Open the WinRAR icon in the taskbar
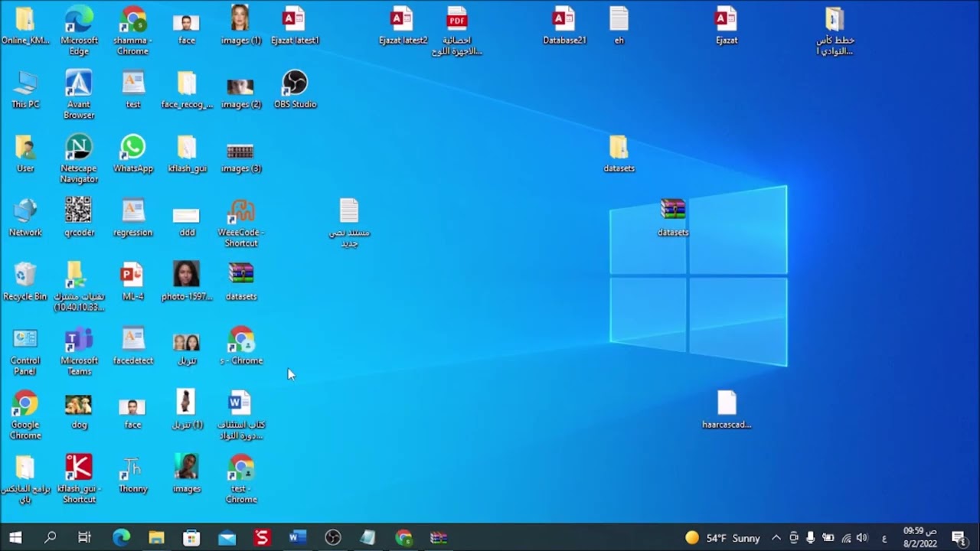 click(x=439, y=537)
